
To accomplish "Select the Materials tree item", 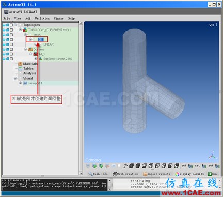I will click(x=30, y=64).
